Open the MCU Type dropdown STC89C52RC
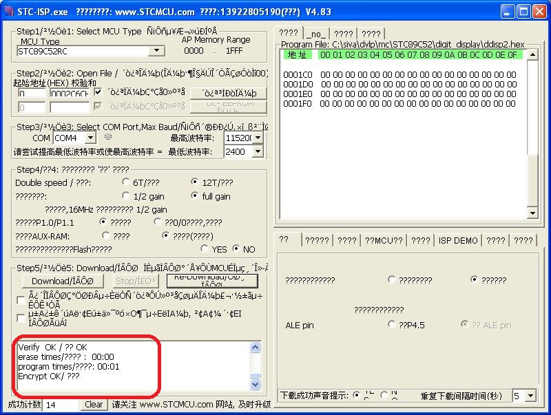 click(156, 51)
